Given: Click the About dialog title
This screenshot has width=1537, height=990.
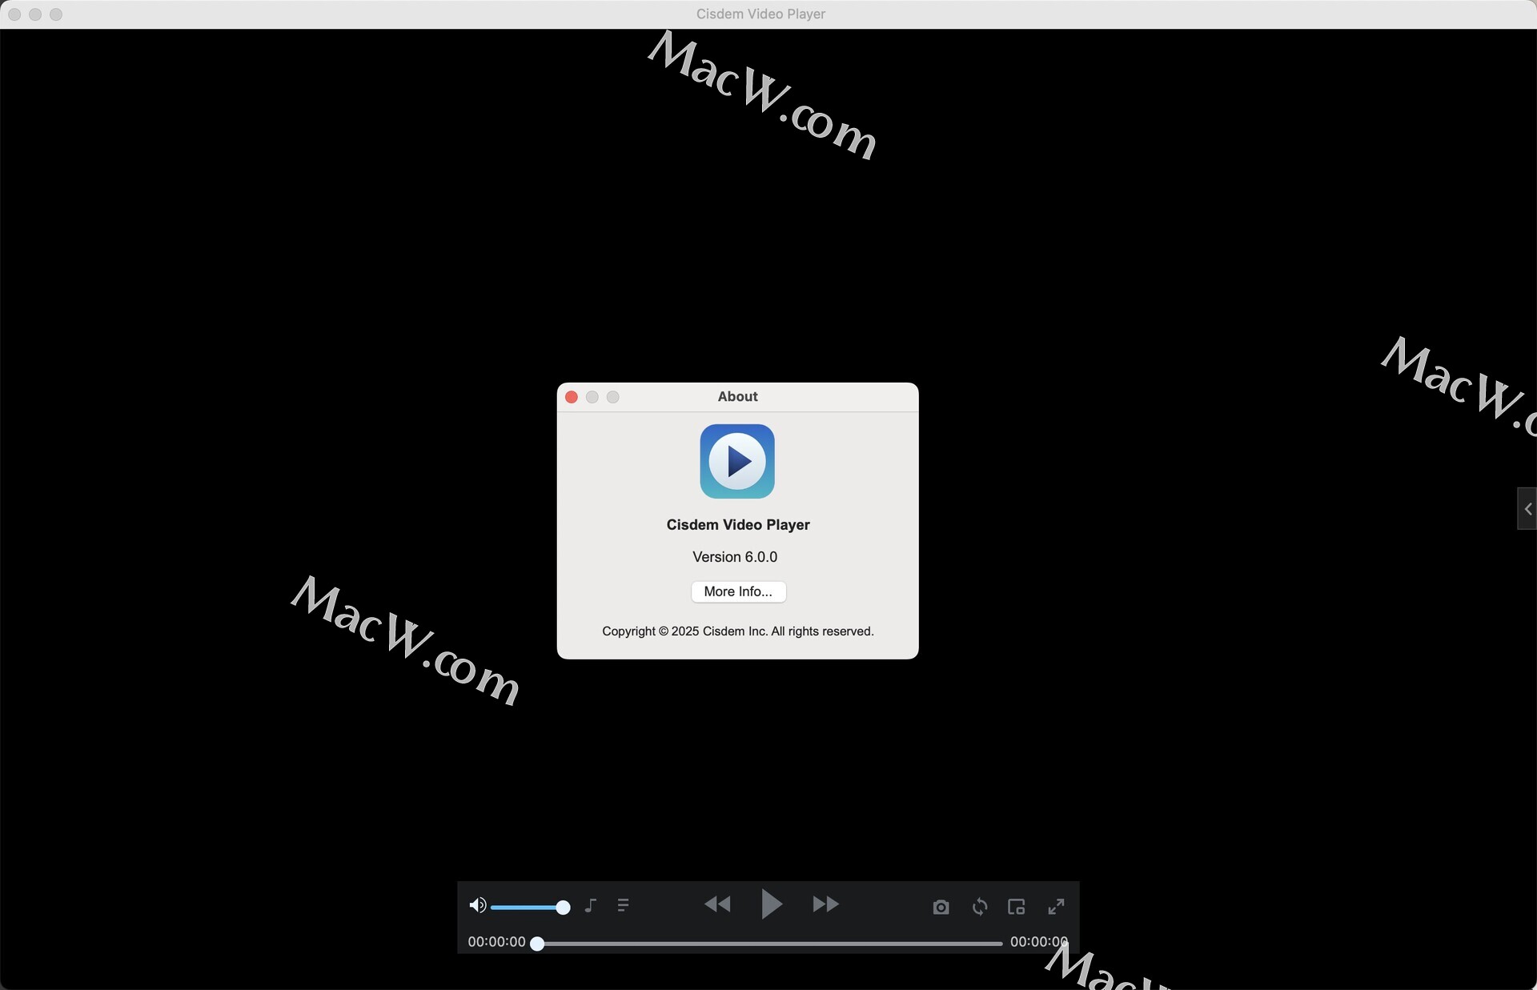Looking at the screenshot, I should 737,397.
